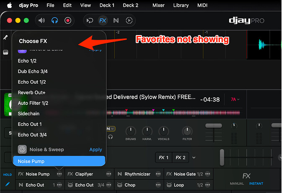Open the looper icon in toolbar
The image size is (289, 193).
(90, 20)
